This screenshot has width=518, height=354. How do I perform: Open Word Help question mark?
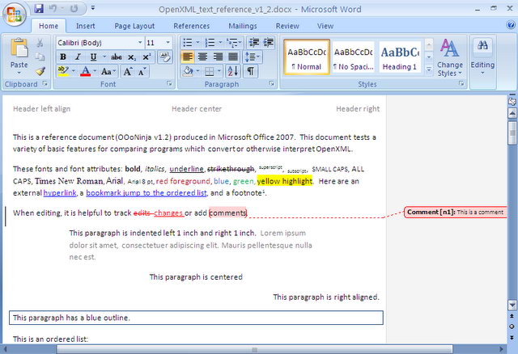coord(511,25)
